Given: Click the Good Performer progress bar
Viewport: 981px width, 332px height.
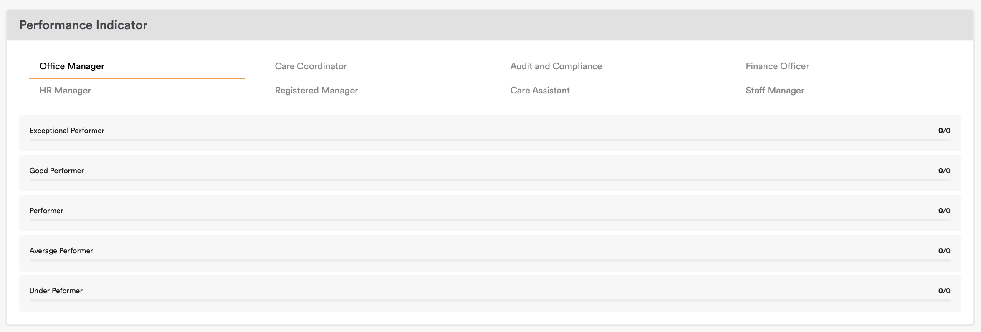Looking at the screenshot, I should pyautogui.click(x=490, y=180).
